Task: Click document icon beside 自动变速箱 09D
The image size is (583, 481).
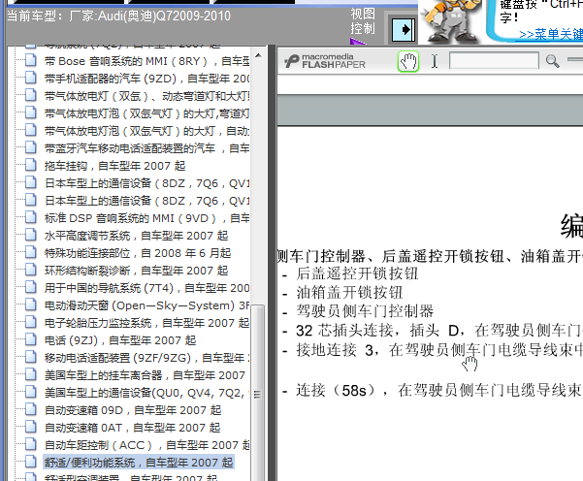Action: pos(31,409)
